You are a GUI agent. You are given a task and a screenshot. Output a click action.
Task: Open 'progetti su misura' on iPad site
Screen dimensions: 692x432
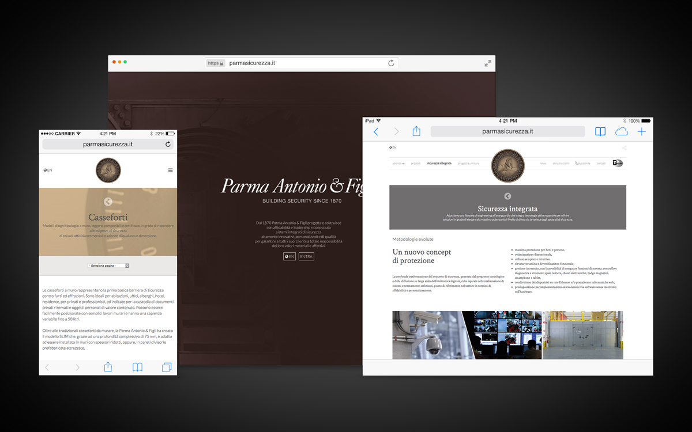point(469,164)
